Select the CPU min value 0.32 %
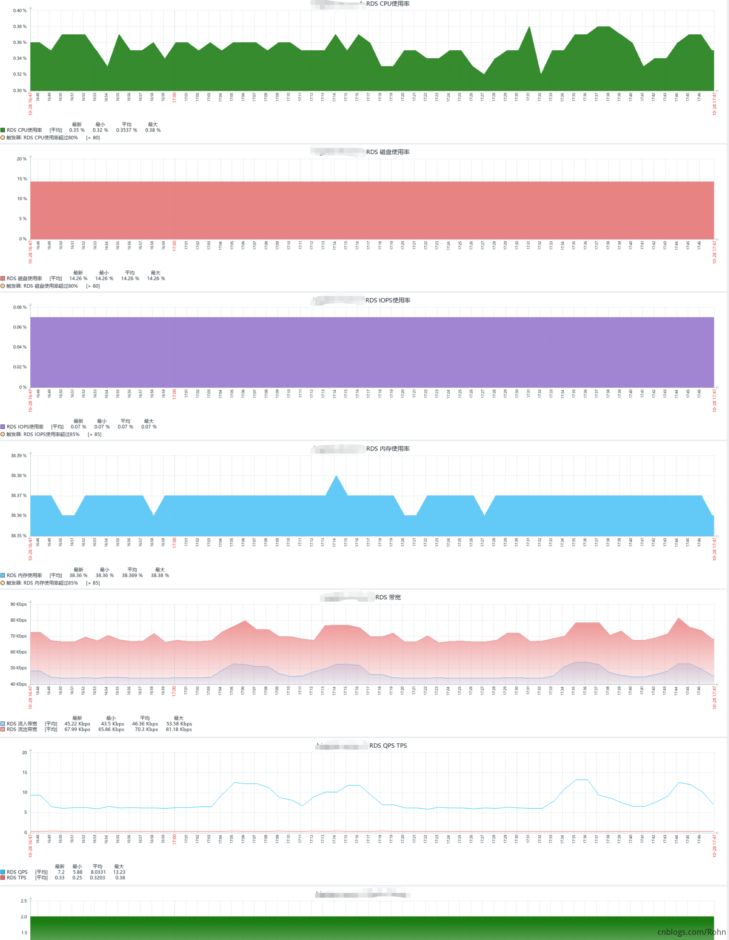Image resolution: width=729 pixels, height=940 pixels. [100, 130]
